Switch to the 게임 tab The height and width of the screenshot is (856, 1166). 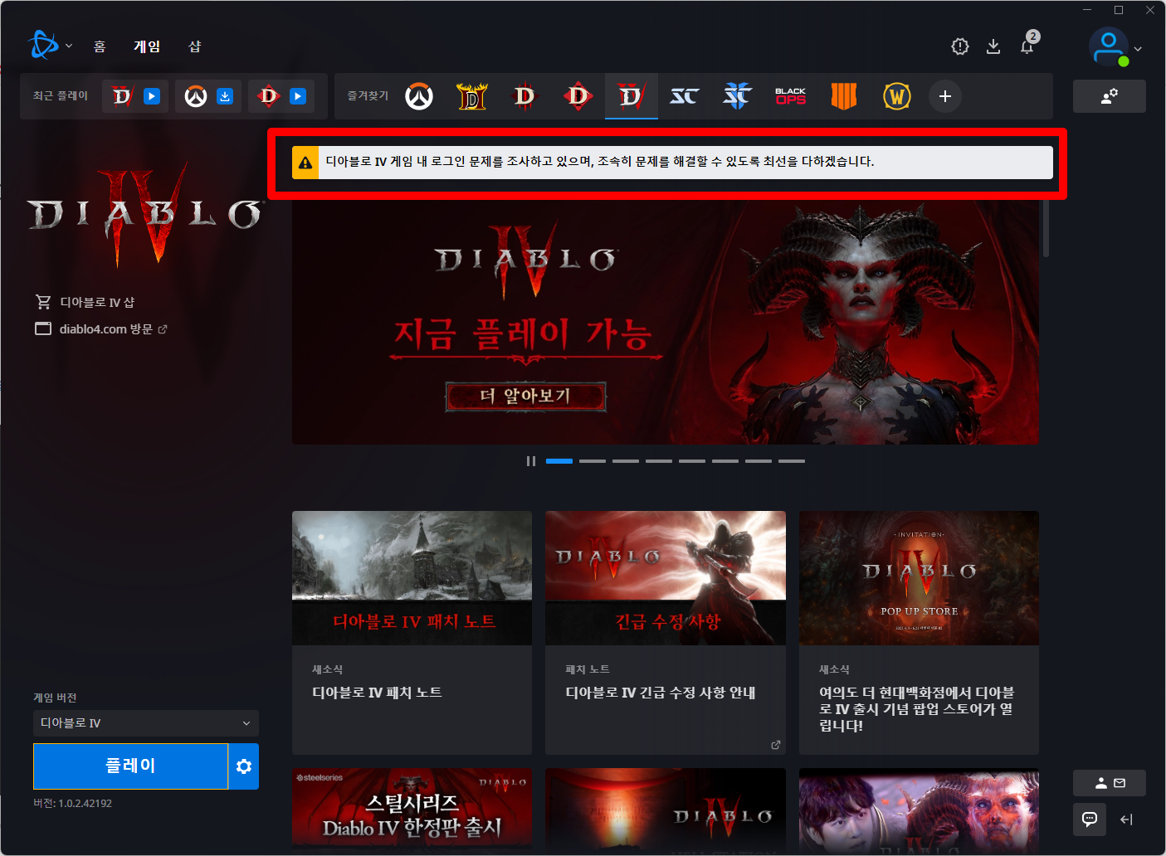[147, 46]
